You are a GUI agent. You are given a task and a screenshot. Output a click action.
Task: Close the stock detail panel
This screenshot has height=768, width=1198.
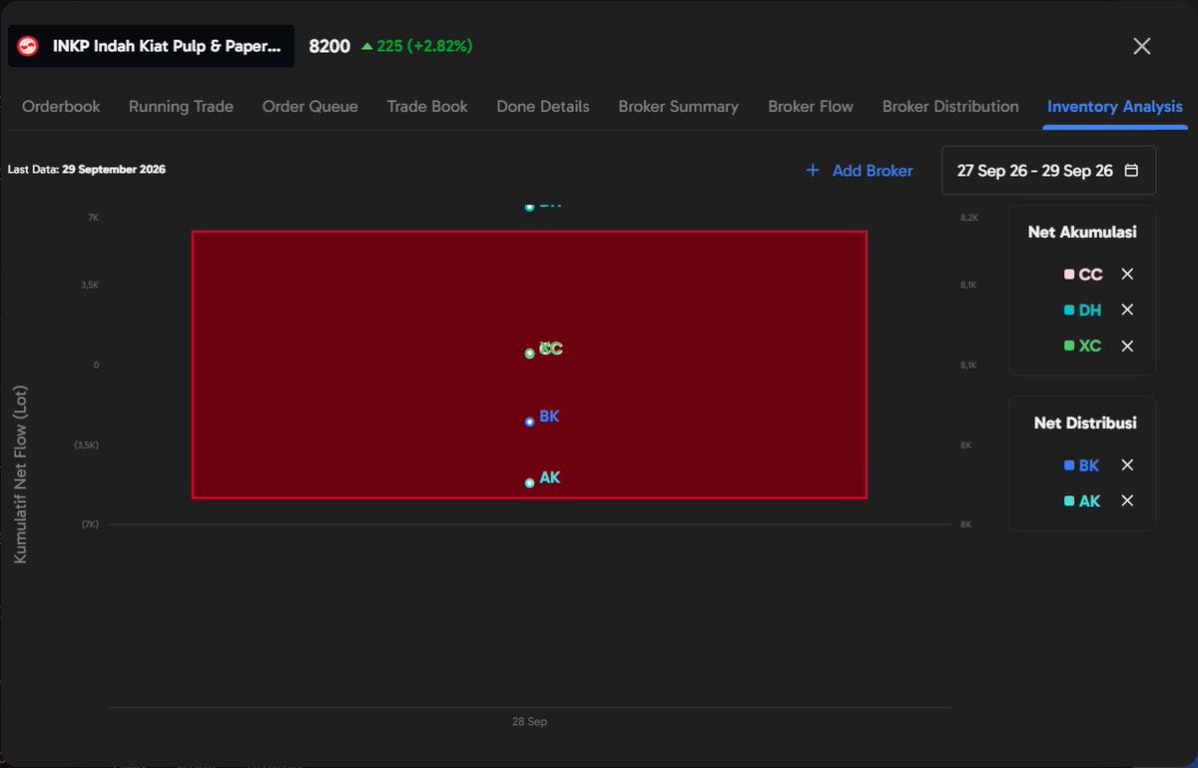coord(1142,46)
